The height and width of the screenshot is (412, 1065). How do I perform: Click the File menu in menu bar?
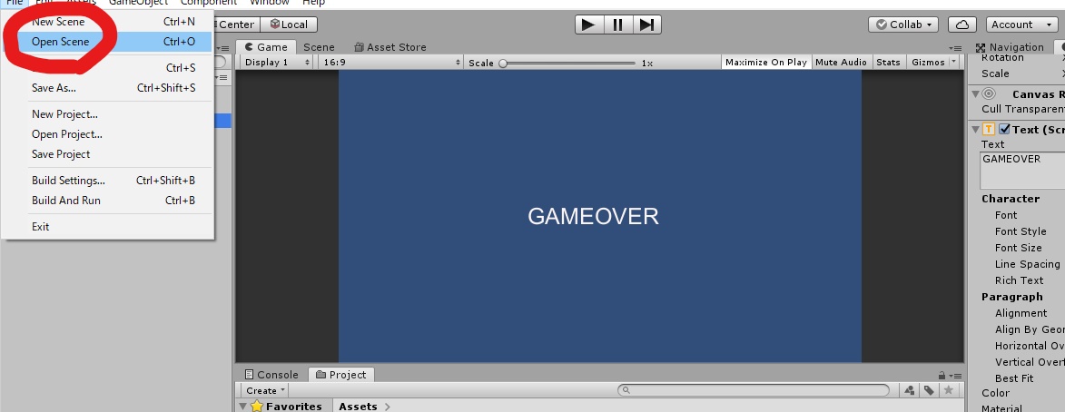click(15, 3)
